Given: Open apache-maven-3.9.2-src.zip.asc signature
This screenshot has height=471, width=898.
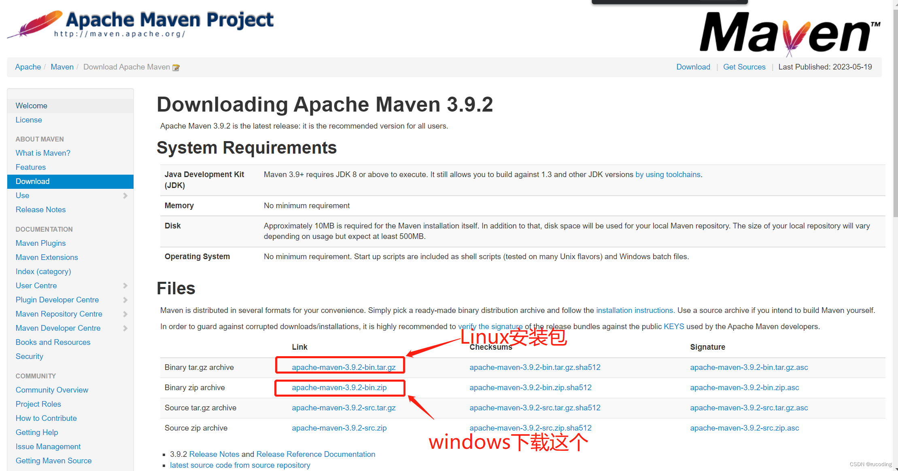Looking at the screenshot, I should (x=745, y=428).
